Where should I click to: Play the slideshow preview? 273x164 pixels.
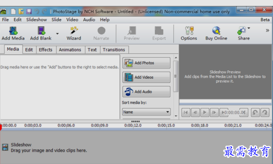point(205,112)
